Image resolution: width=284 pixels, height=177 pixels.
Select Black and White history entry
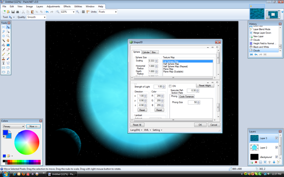tap(261, 47)
